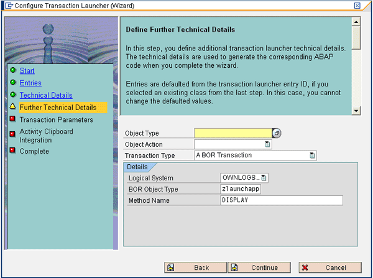373x278 pixels.
Task: Click red status icon beside Transaction Parameters
Action: coord(12,119)
